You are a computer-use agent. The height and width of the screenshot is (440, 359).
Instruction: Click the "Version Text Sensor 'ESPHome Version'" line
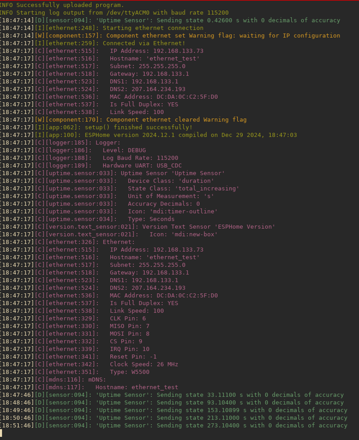coord(137,227)
